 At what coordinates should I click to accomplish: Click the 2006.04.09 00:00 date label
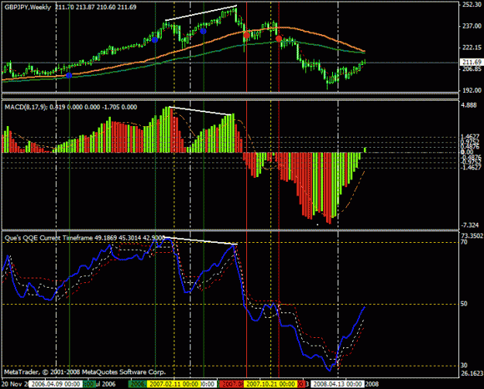point(56,384)
